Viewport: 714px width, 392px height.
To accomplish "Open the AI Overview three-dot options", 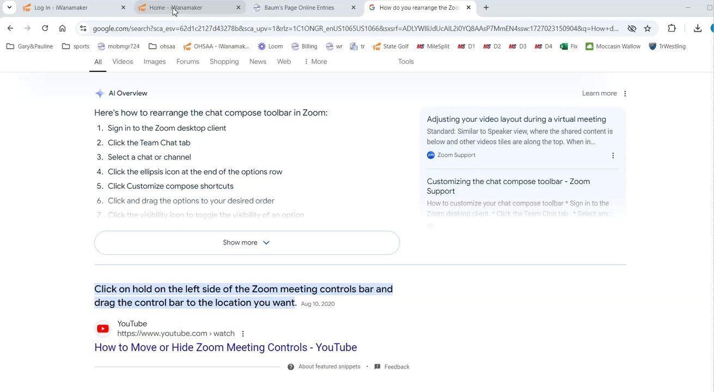I will coord(625,94).
